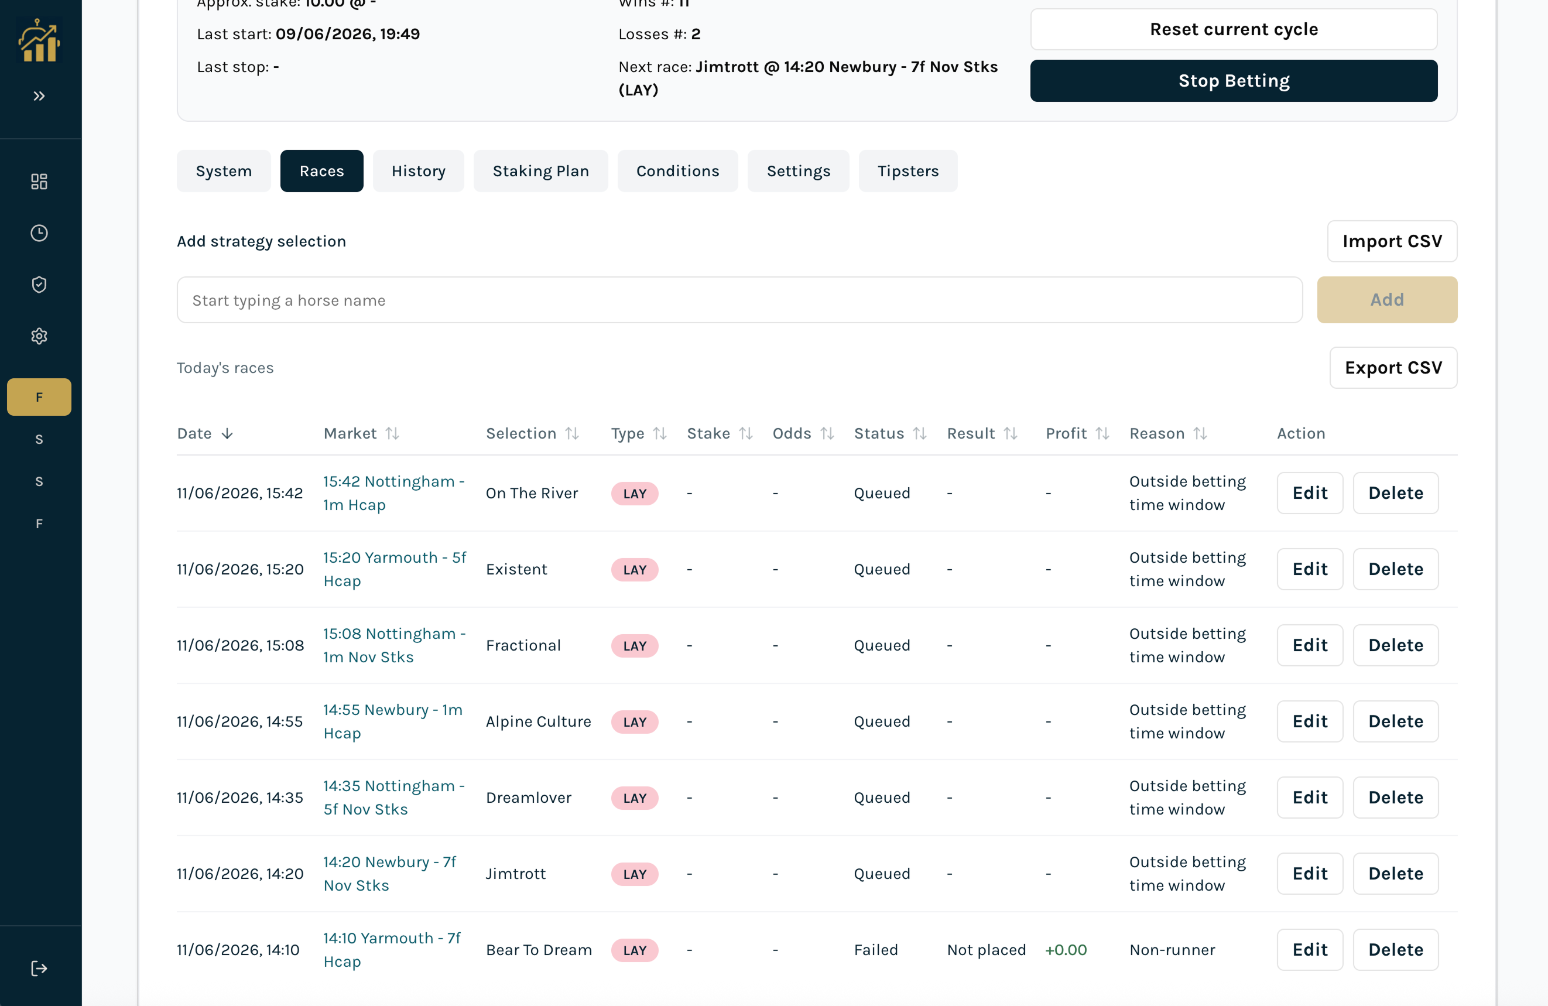Sort the table by Stake column
This screenshot has width=1548, height=1006.
pos(720,433)
